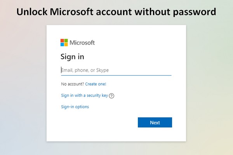Click the yellow square in Microsoft logo

[66, 45]
